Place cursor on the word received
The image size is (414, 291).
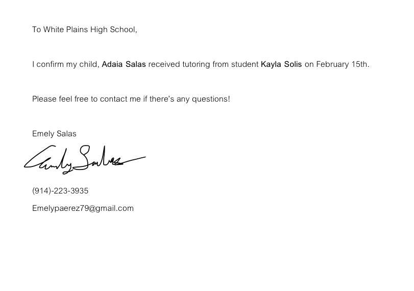coord(164,64)
